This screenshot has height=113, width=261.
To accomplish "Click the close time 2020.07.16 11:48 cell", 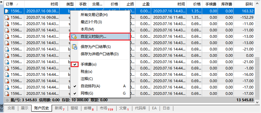I will point(169,18).
